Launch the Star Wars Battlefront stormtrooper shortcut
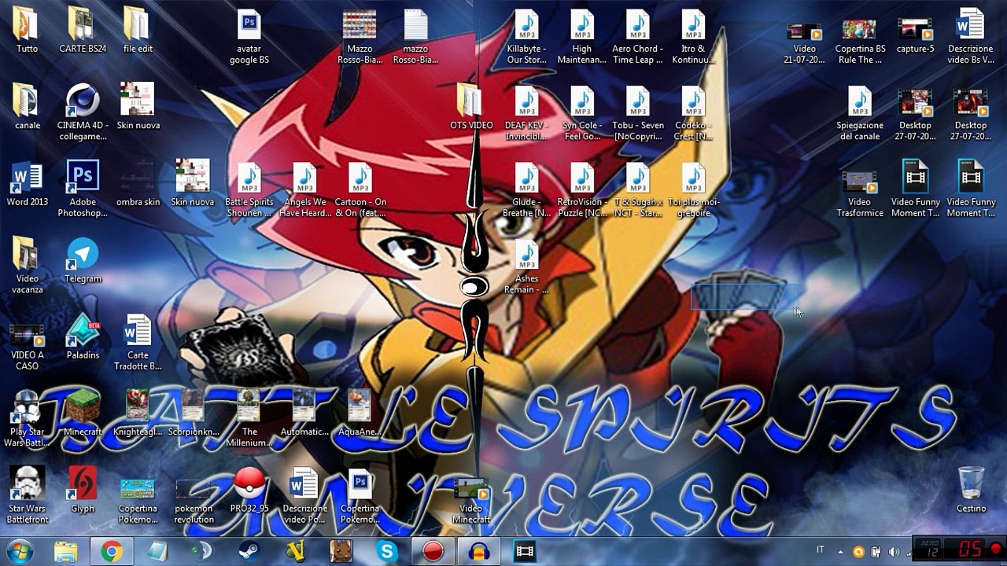 [x=28, y=484]
